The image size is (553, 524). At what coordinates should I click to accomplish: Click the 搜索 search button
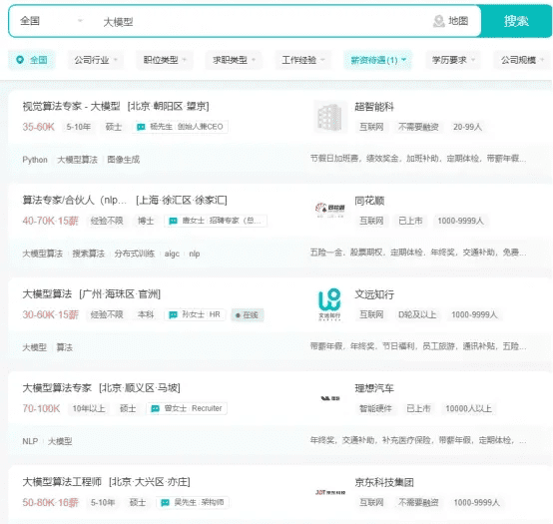[x=516, y=21]
